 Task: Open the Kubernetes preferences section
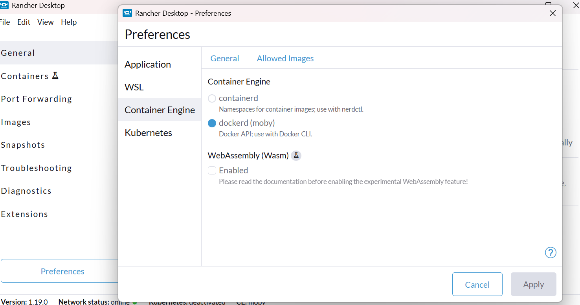coord(160,132)
